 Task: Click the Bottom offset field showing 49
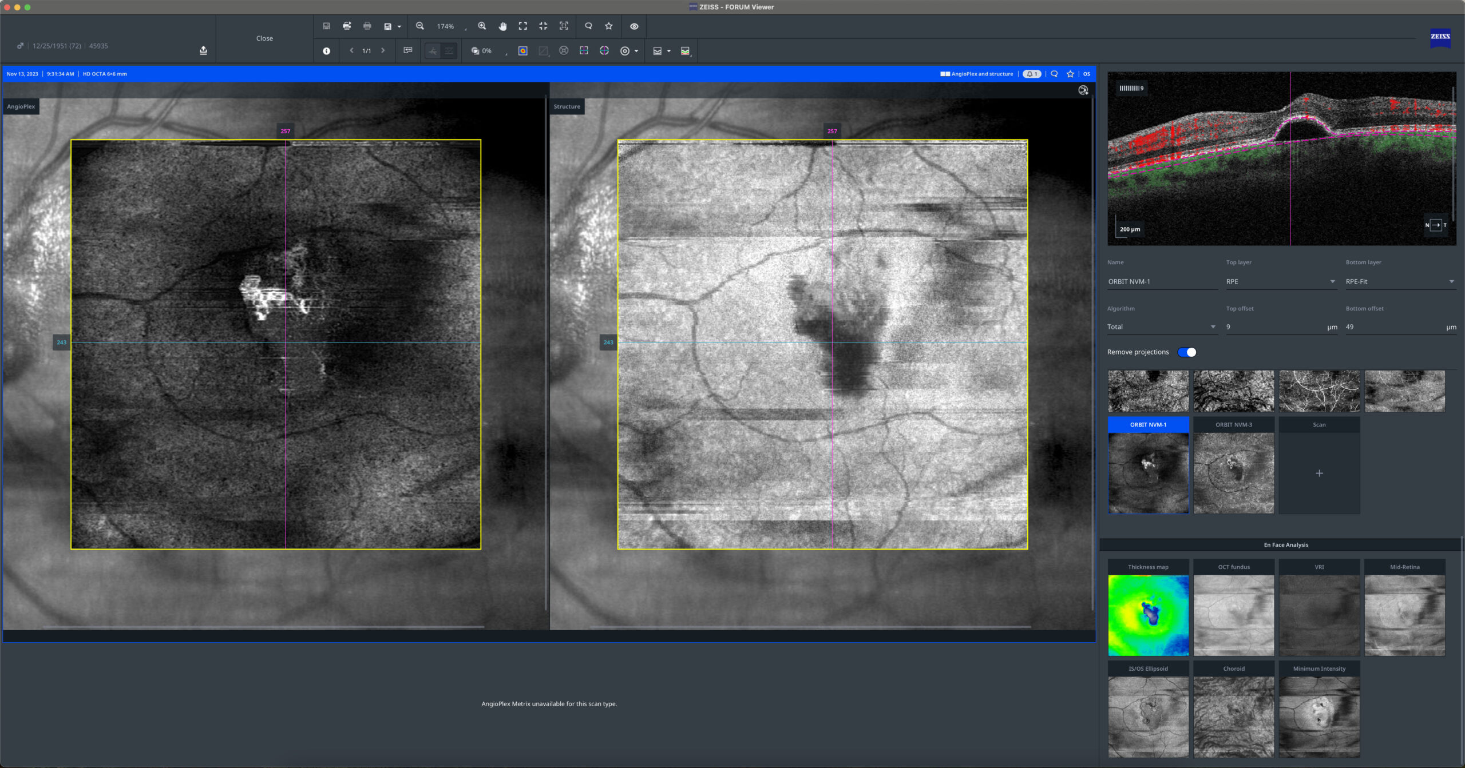coord(1400,327)
